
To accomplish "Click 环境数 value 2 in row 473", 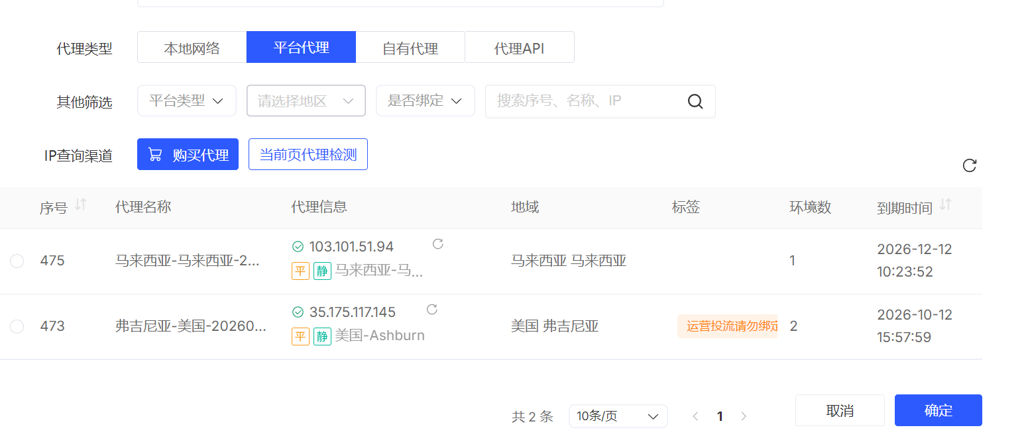I will [x=793, y=326].
